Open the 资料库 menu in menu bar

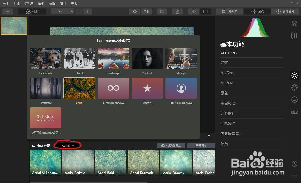click(29, 3)
